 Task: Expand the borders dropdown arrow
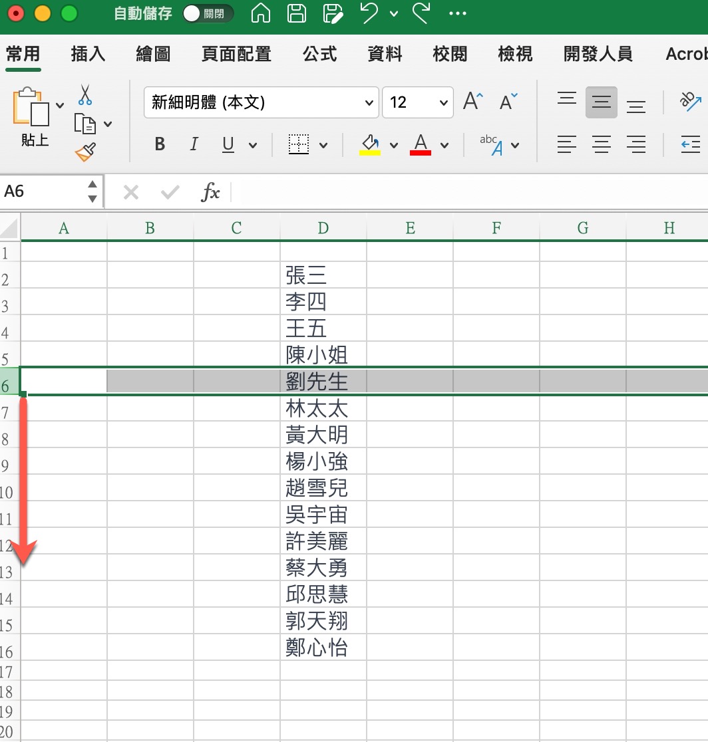[x=324, y=145]
